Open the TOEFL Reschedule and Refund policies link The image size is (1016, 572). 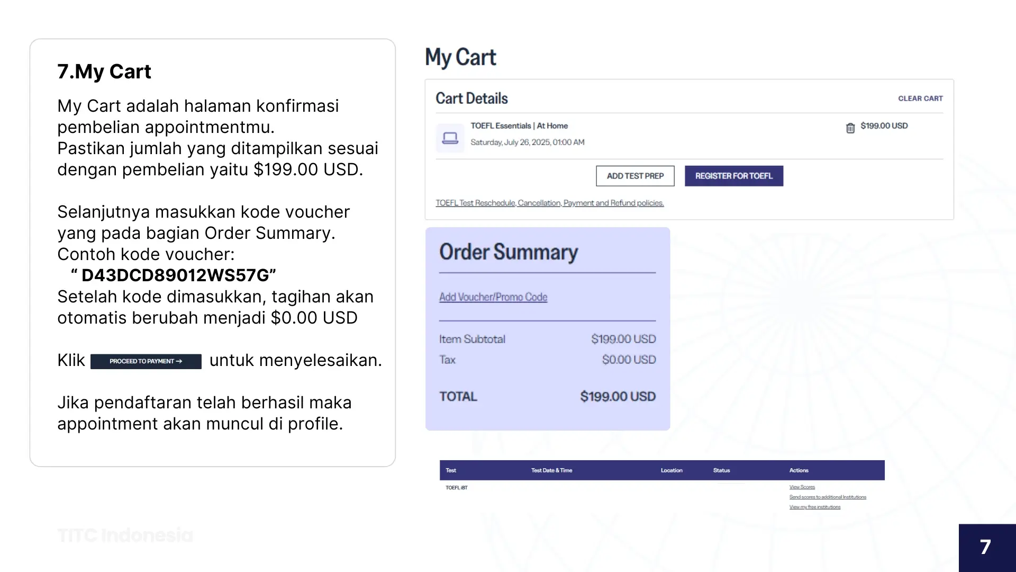pos(549,203)
